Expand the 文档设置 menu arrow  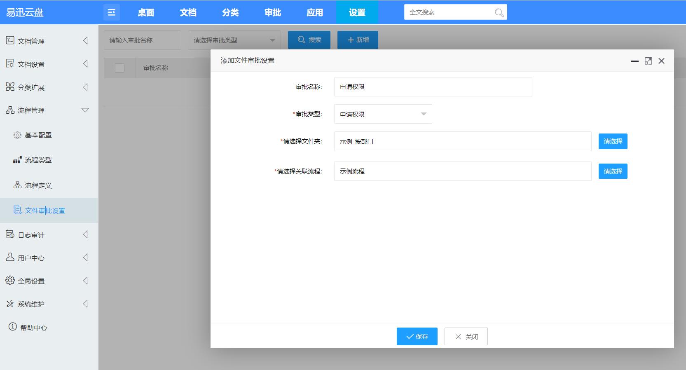tap(85, 63)
